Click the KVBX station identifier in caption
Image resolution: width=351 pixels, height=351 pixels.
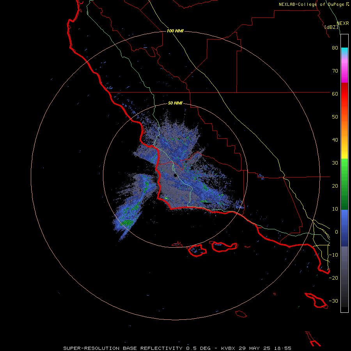point(228,348)
